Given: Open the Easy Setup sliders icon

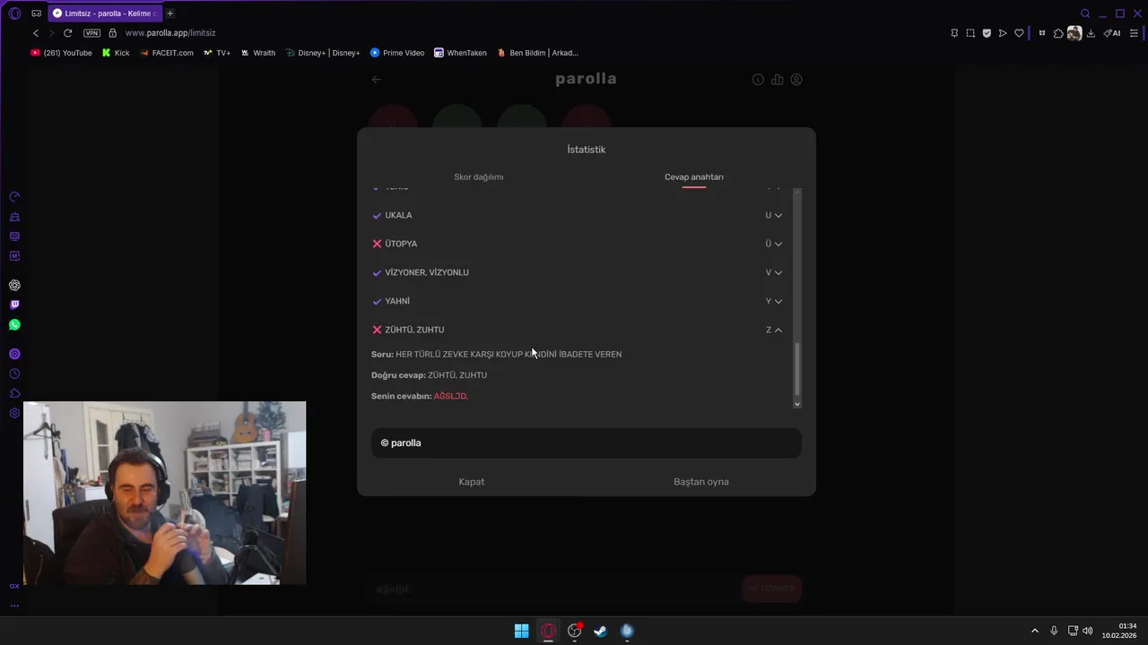Looking at the screenshot, I should click(1134, 33).
